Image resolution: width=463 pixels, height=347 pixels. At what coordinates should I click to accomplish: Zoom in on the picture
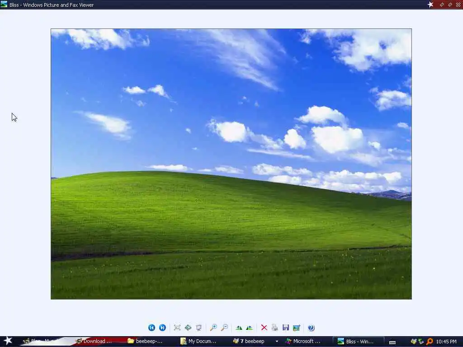(213, 328)
